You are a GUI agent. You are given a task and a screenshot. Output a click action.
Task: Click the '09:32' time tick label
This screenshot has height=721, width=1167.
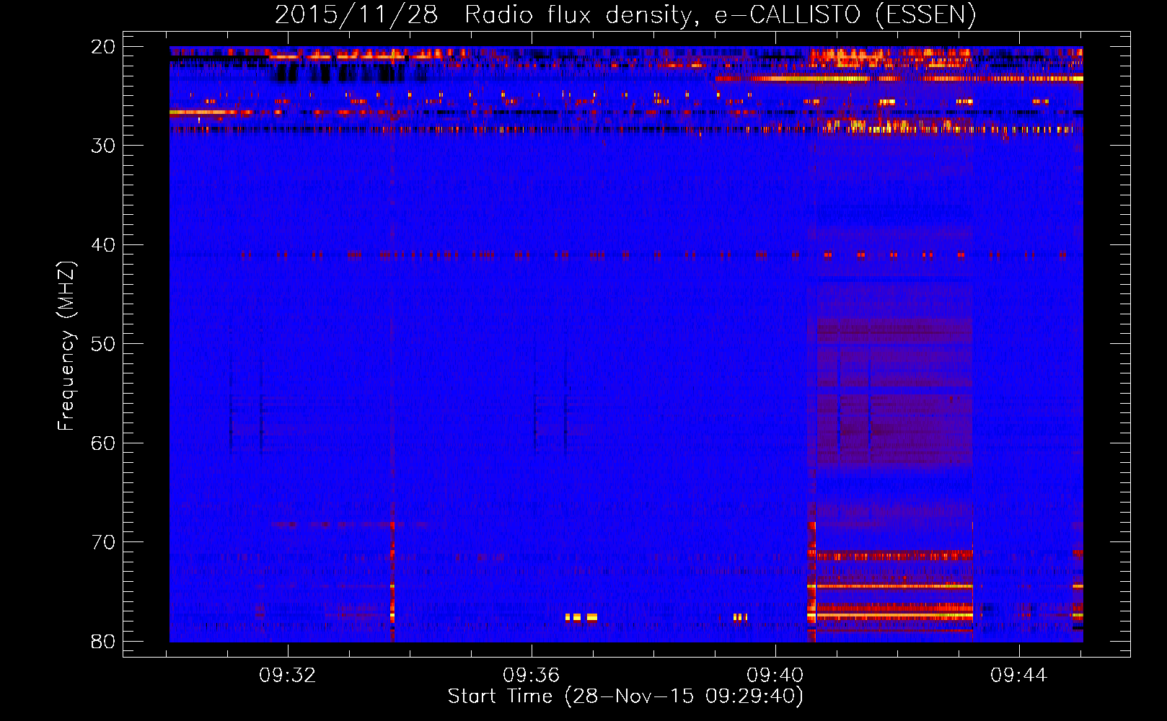pyautogui.click(x=288, y=676)
